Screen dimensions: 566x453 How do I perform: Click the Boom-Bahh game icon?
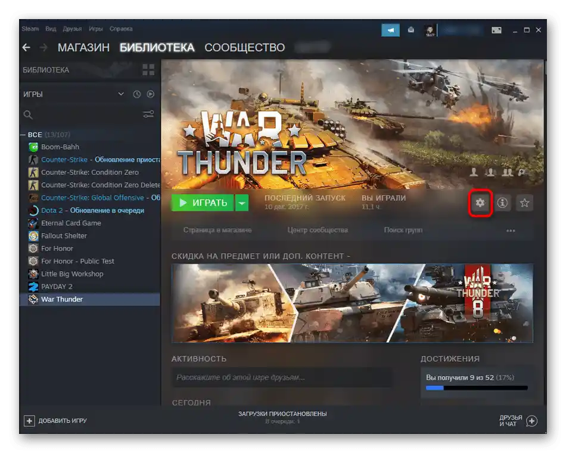point(33,147)
